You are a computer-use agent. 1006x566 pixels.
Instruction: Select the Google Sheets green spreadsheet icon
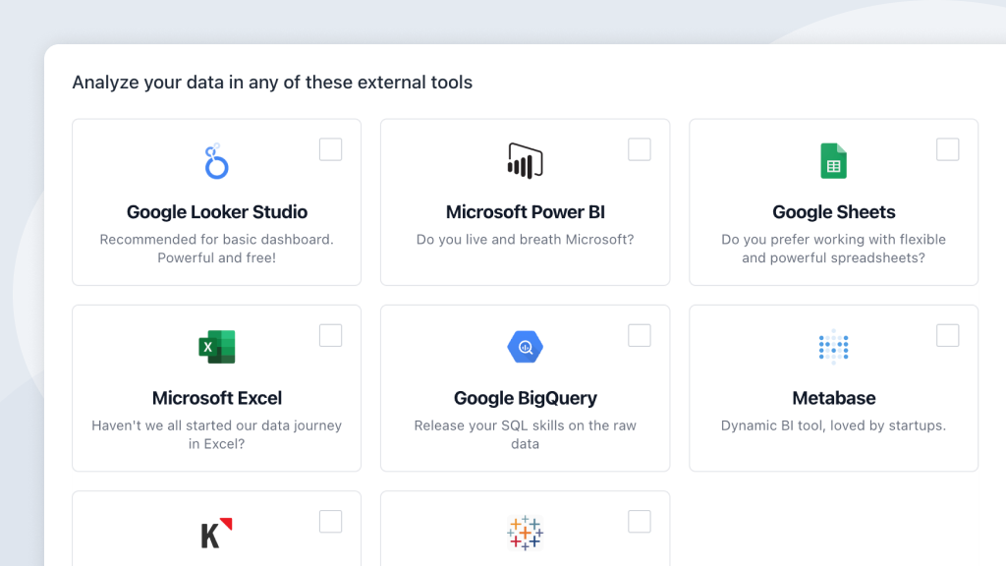pos(833,158)
